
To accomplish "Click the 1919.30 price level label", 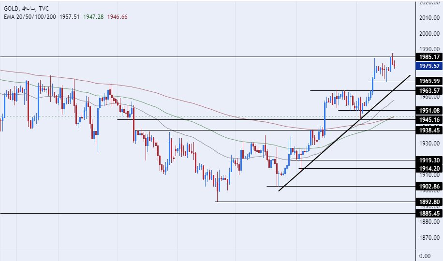I will 429,160.
